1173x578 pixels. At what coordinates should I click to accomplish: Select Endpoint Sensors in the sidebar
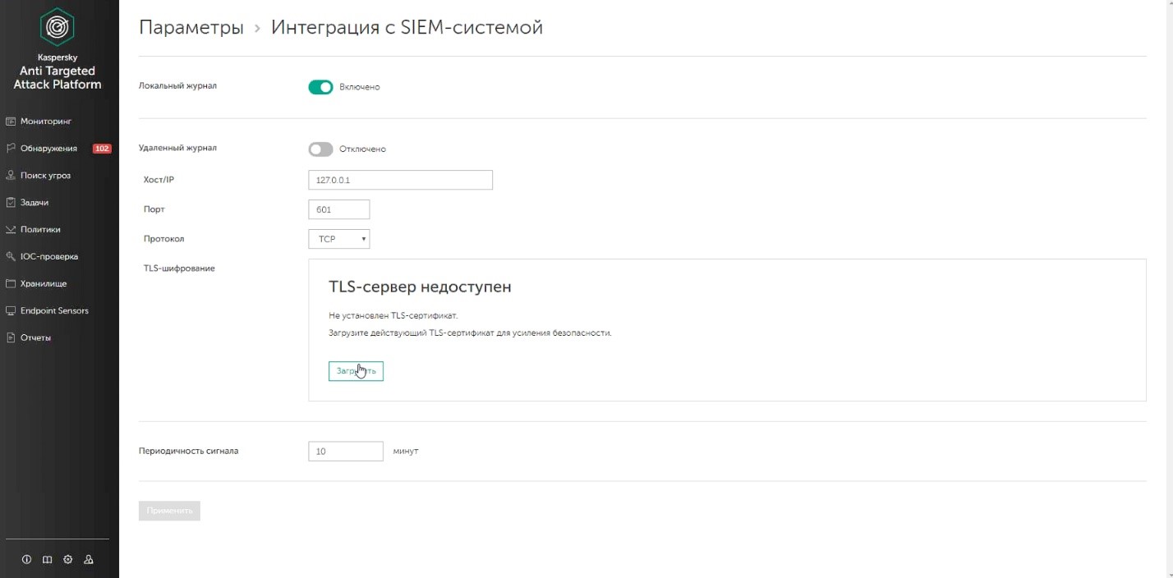[54, 311]
